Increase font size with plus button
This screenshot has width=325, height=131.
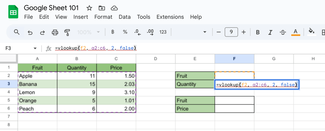244,32
